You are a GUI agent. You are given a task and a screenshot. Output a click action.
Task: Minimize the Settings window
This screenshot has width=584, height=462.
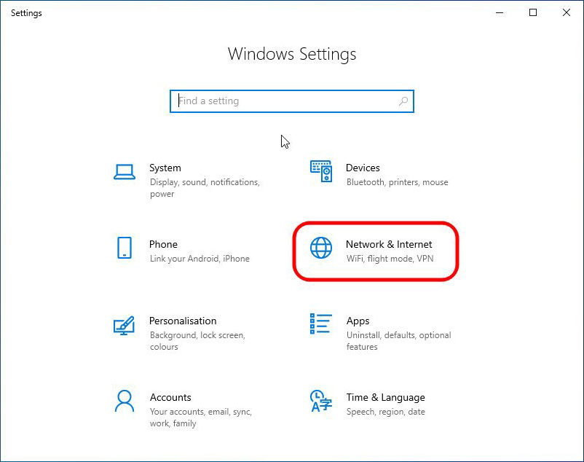[500, 12]
